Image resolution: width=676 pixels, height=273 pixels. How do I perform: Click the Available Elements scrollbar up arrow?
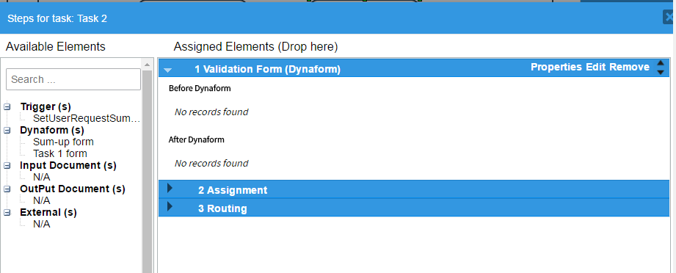pos(147,65)
